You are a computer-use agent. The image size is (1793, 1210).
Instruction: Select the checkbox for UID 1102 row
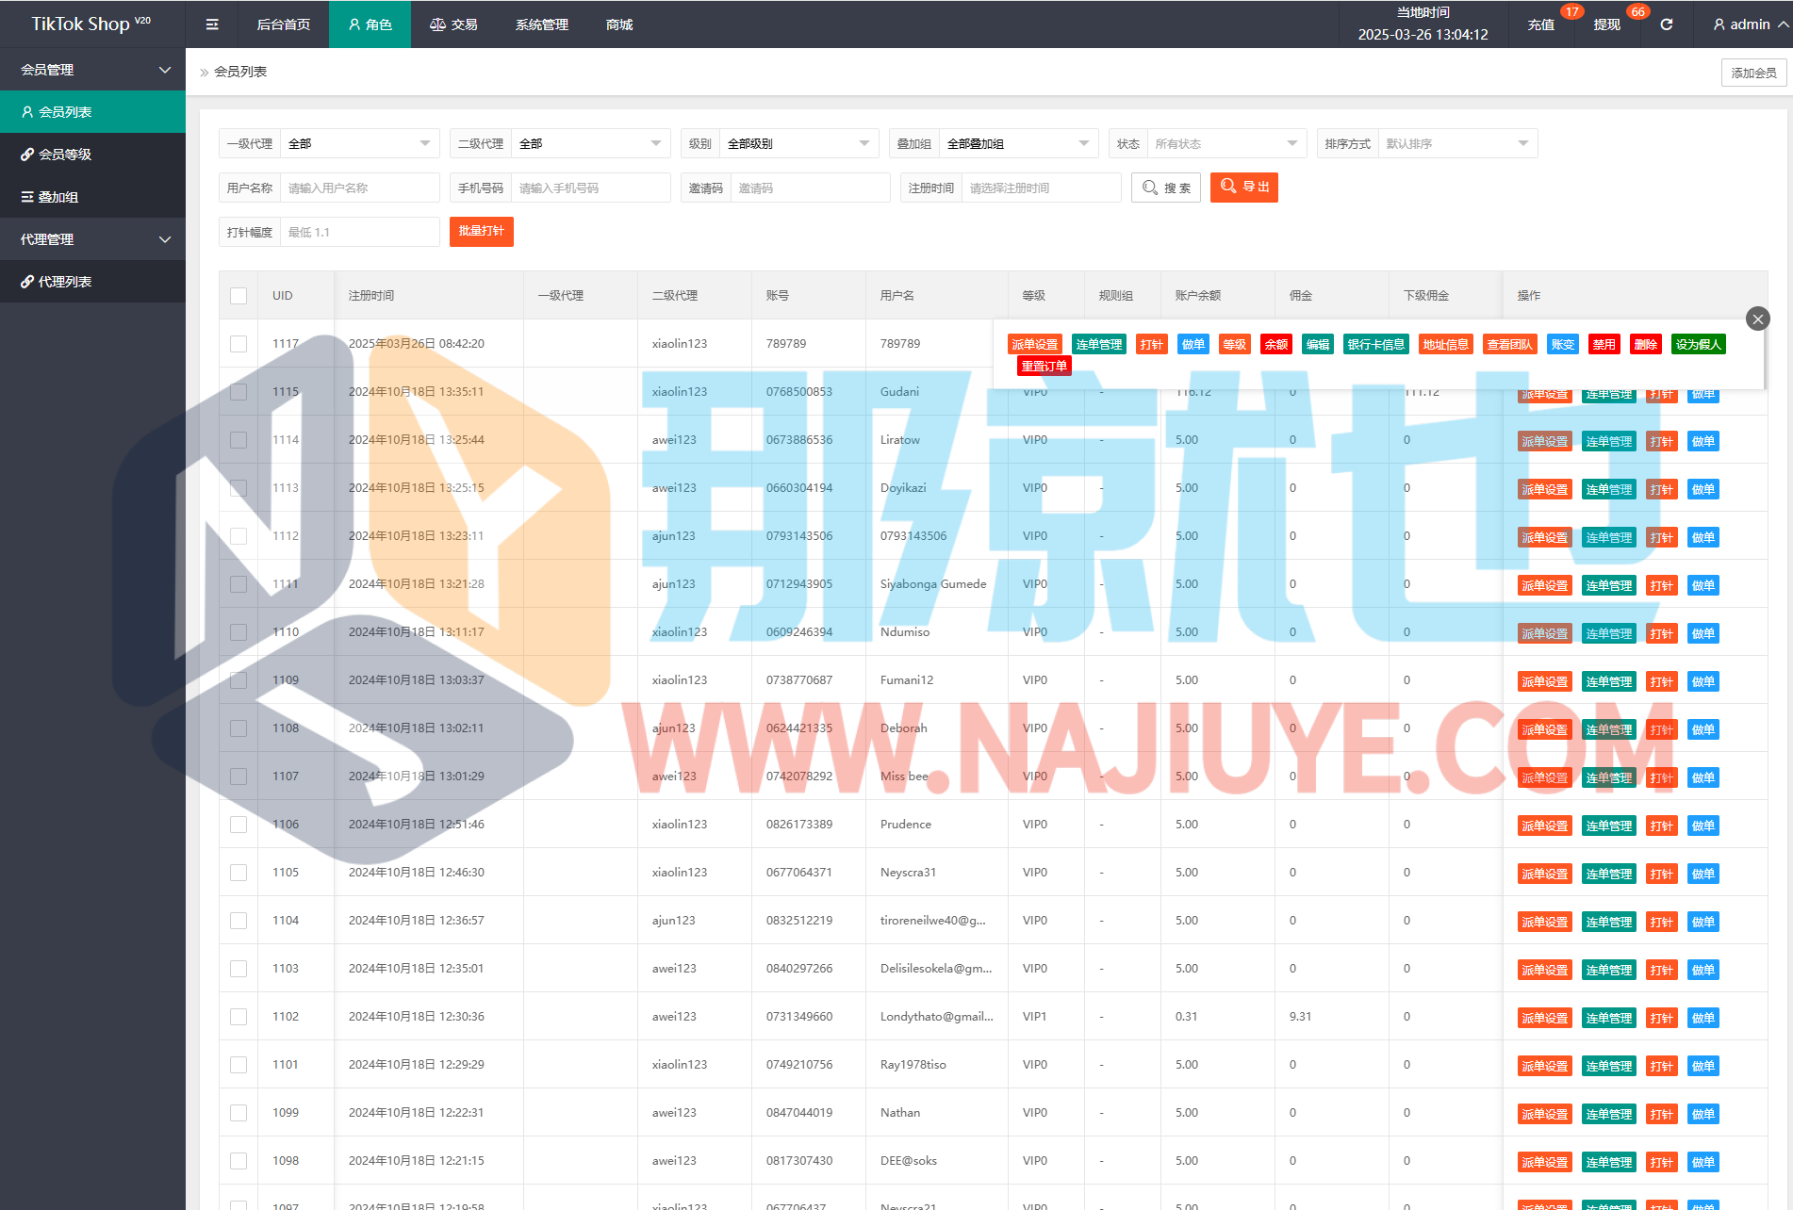tap(239, 1017)
